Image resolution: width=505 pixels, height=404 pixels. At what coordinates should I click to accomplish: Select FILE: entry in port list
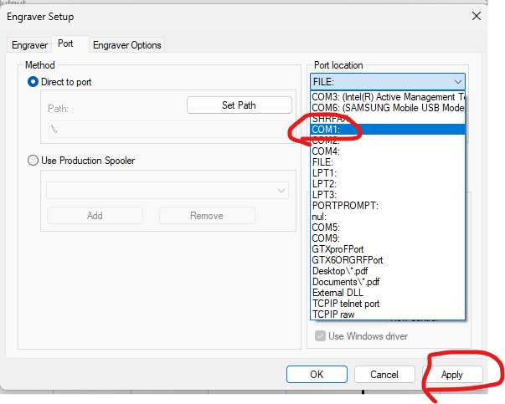click(388, 162)
